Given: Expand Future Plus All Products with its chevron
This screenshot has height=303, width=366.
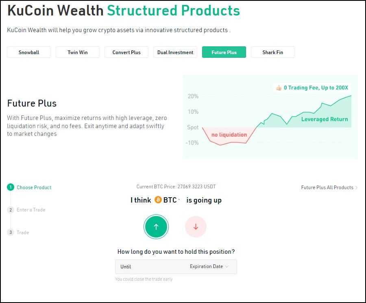Looking at the screenshot, I should click(357, 187).
